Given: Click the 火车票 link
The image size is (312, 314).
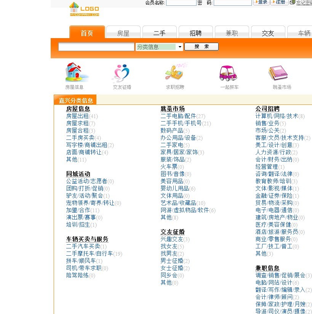Looking at the screenshot, I should pos(169,167).
